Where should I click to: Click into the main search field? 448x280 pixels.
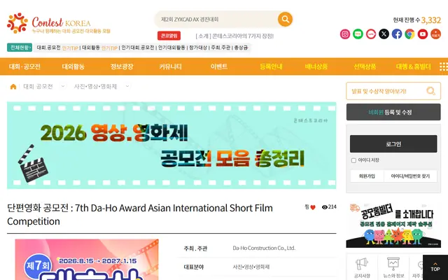(x=216, y=19)
